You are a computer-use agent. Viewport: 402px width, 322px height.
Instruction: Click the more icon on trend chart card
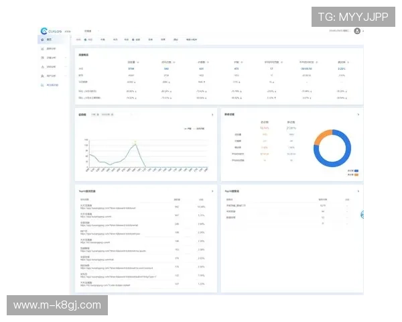click(212, 115)
